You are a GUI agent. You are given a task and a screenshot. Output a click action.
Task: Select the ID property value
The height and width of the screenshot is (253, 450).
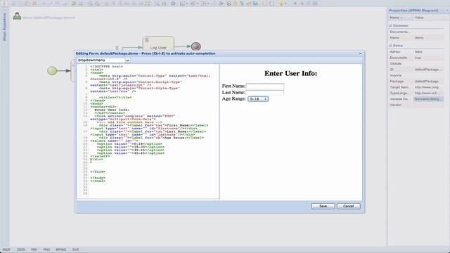tap(428, 70)
